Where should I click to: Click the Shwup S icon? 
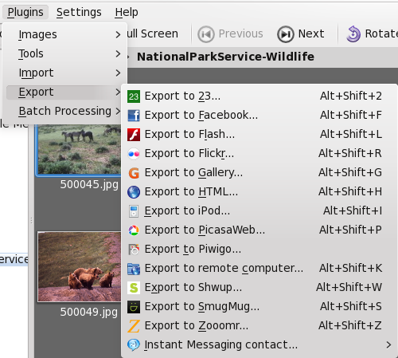point(134,288)
